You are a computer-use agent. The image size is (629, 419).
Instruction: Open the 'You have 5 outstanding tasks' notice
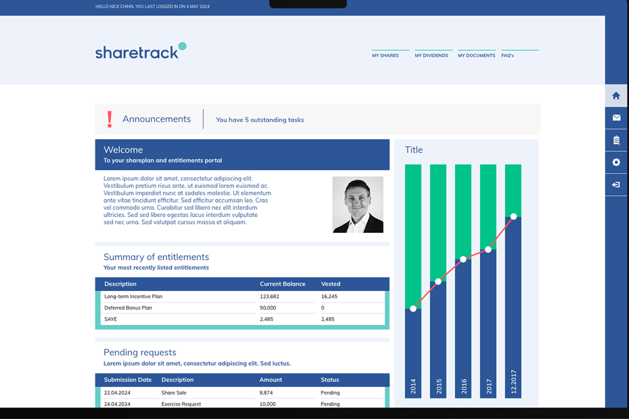(259, 120)
